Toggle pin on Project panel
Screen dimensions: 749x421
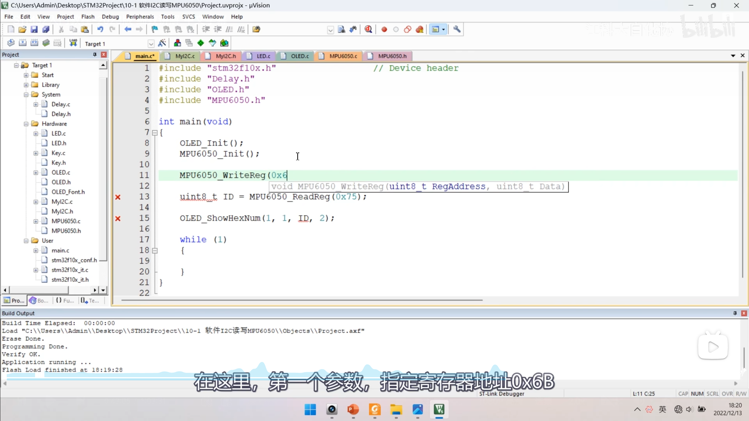(x=95, y=55)
